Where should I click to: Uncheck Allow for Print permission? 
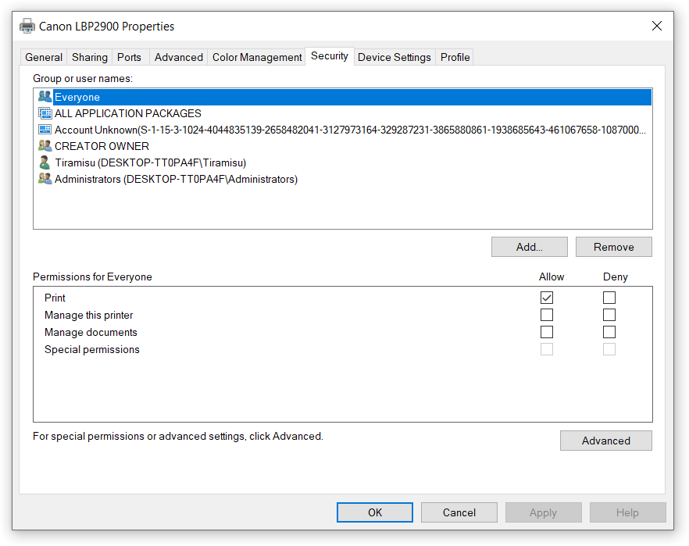click(x=547, y=298)
